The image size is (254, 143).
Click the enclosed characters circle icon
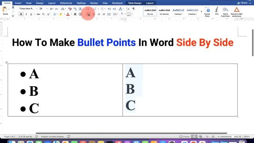point(80,14)
